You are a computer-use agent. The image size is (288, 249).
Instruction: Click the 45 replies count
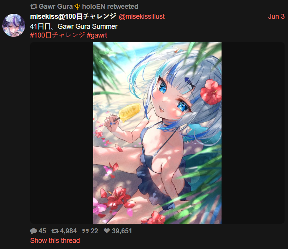(x=42, y=231)
